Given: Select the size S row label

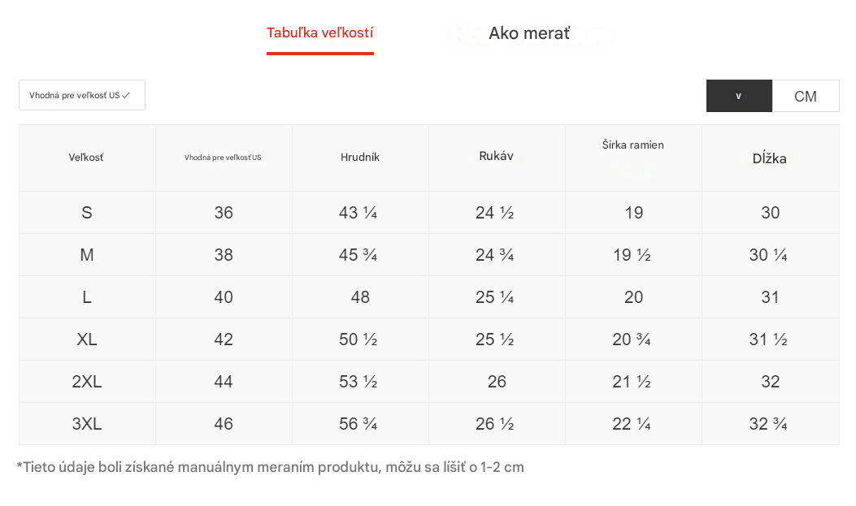Looking at the screenshot, I should (87, 213).
